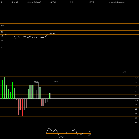139x139 pixels.
Task: Select the 100 label on the RSI axis
Action: coord(2,25)
